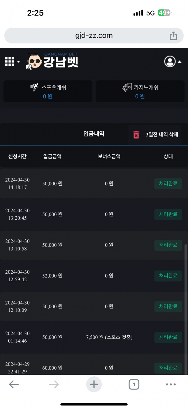Expand the arrow next to profile icon
188x409 pixels.
pos(180,62)
